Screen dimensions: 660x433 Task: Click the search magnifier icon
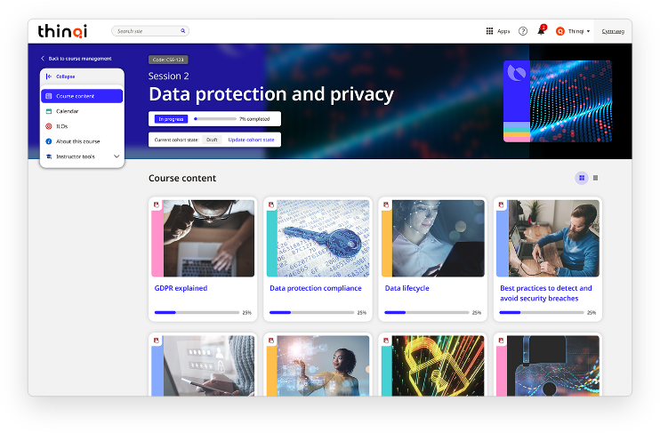click(182, 31)
